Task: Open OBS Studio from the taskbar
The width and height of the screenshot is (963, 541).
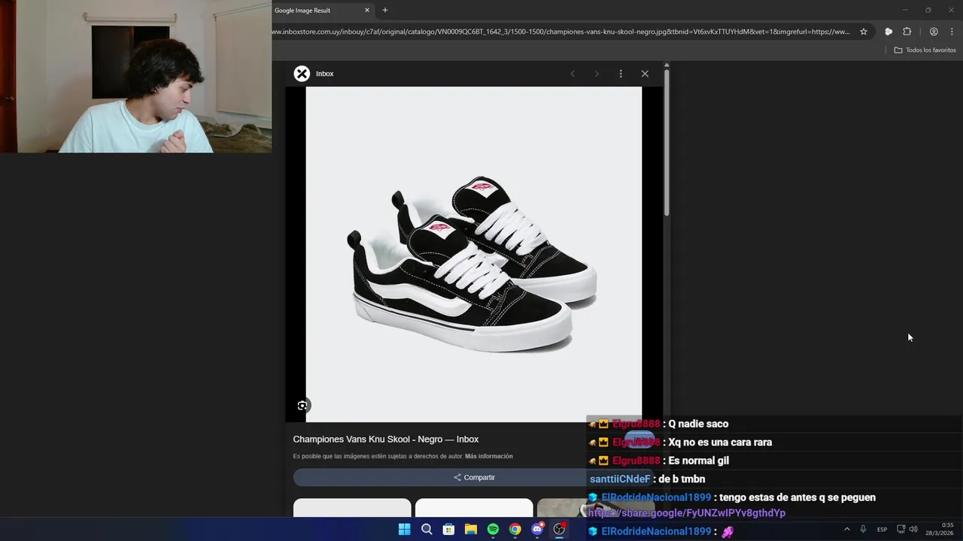Action: pos(559,530)
